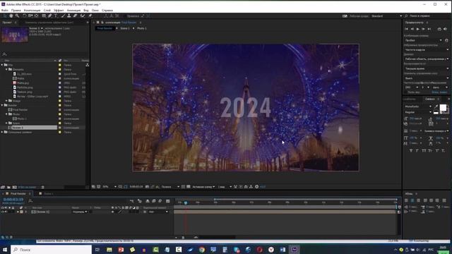452x254 pixels.
Task: Step to next frame in Preview panel
Action: point(424,29)
